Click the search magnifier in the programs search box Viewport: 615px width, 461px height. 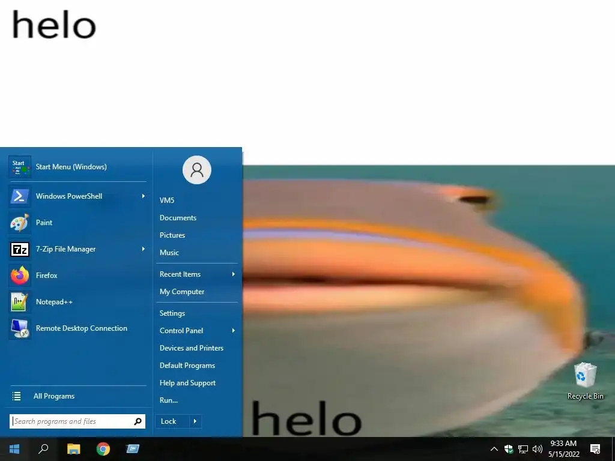138,421
